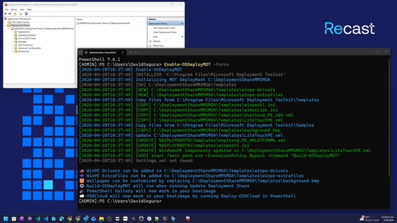Click the Export List icon in Workbench toolbar
This screenshot has height=223, width=397.
pyautogui.click(x=21, y=13)
